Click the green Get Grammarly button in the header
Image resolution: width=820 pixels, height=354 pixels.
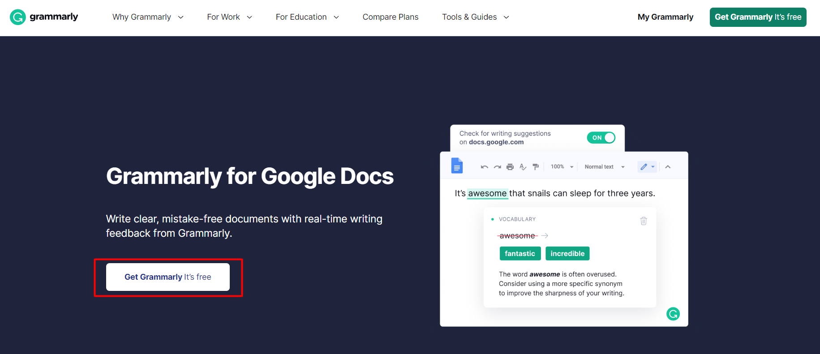758,17
